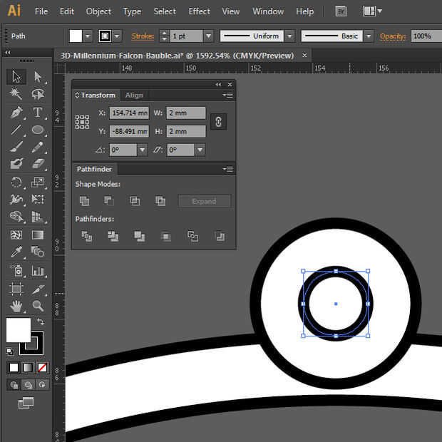Expand the Basic brush definition dropdown
This screenshot has width=442, height=442.
[x=369, y=36]
